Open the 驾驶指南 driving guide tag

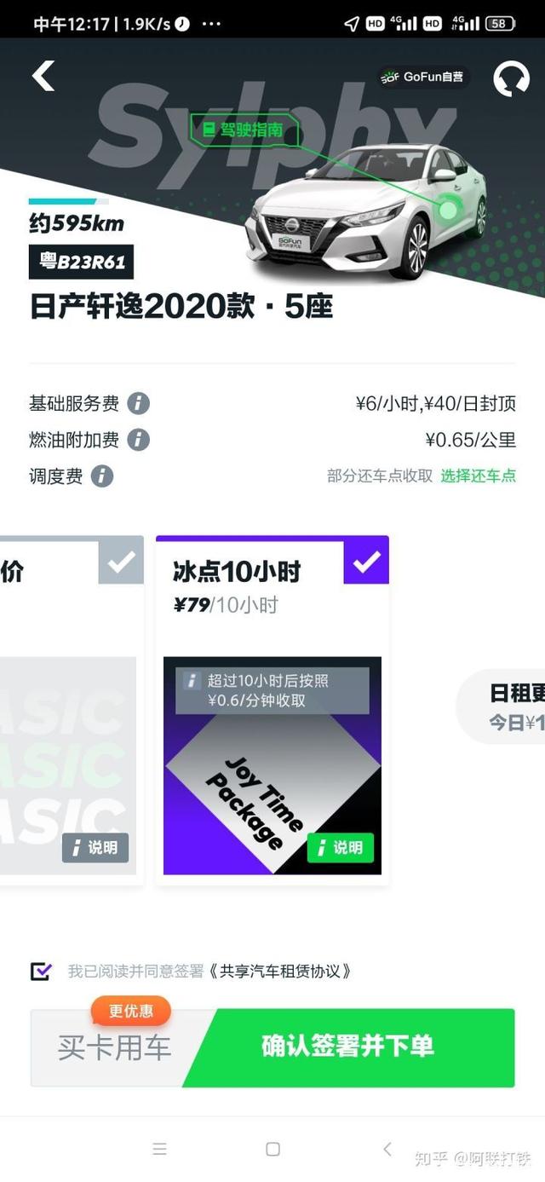tap(245, 130)
